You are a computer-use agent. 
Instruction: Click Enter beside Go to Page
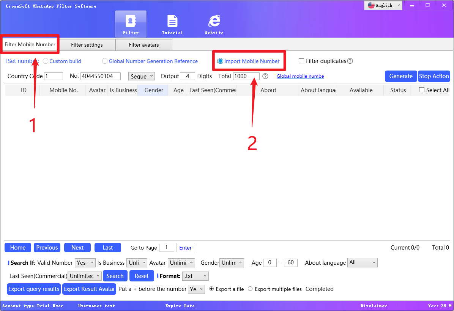pyautogui.click(x=185, y=248)
